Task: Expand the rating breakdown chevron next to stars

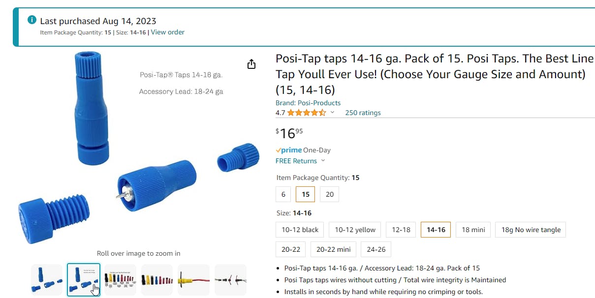Action: coord(333,113)
